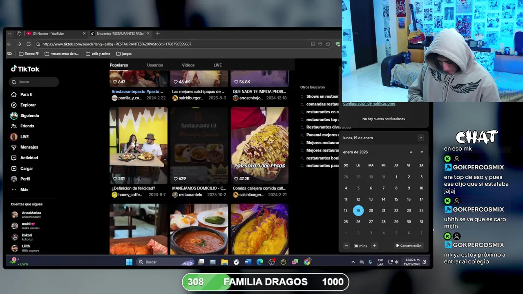Open the TikTok logo home link
523x294 pixels.
point(25,69)
